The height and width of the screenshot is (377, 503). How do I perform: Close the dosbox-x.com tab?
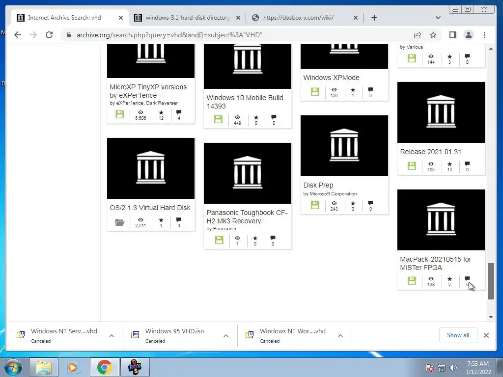coord(356,18)
